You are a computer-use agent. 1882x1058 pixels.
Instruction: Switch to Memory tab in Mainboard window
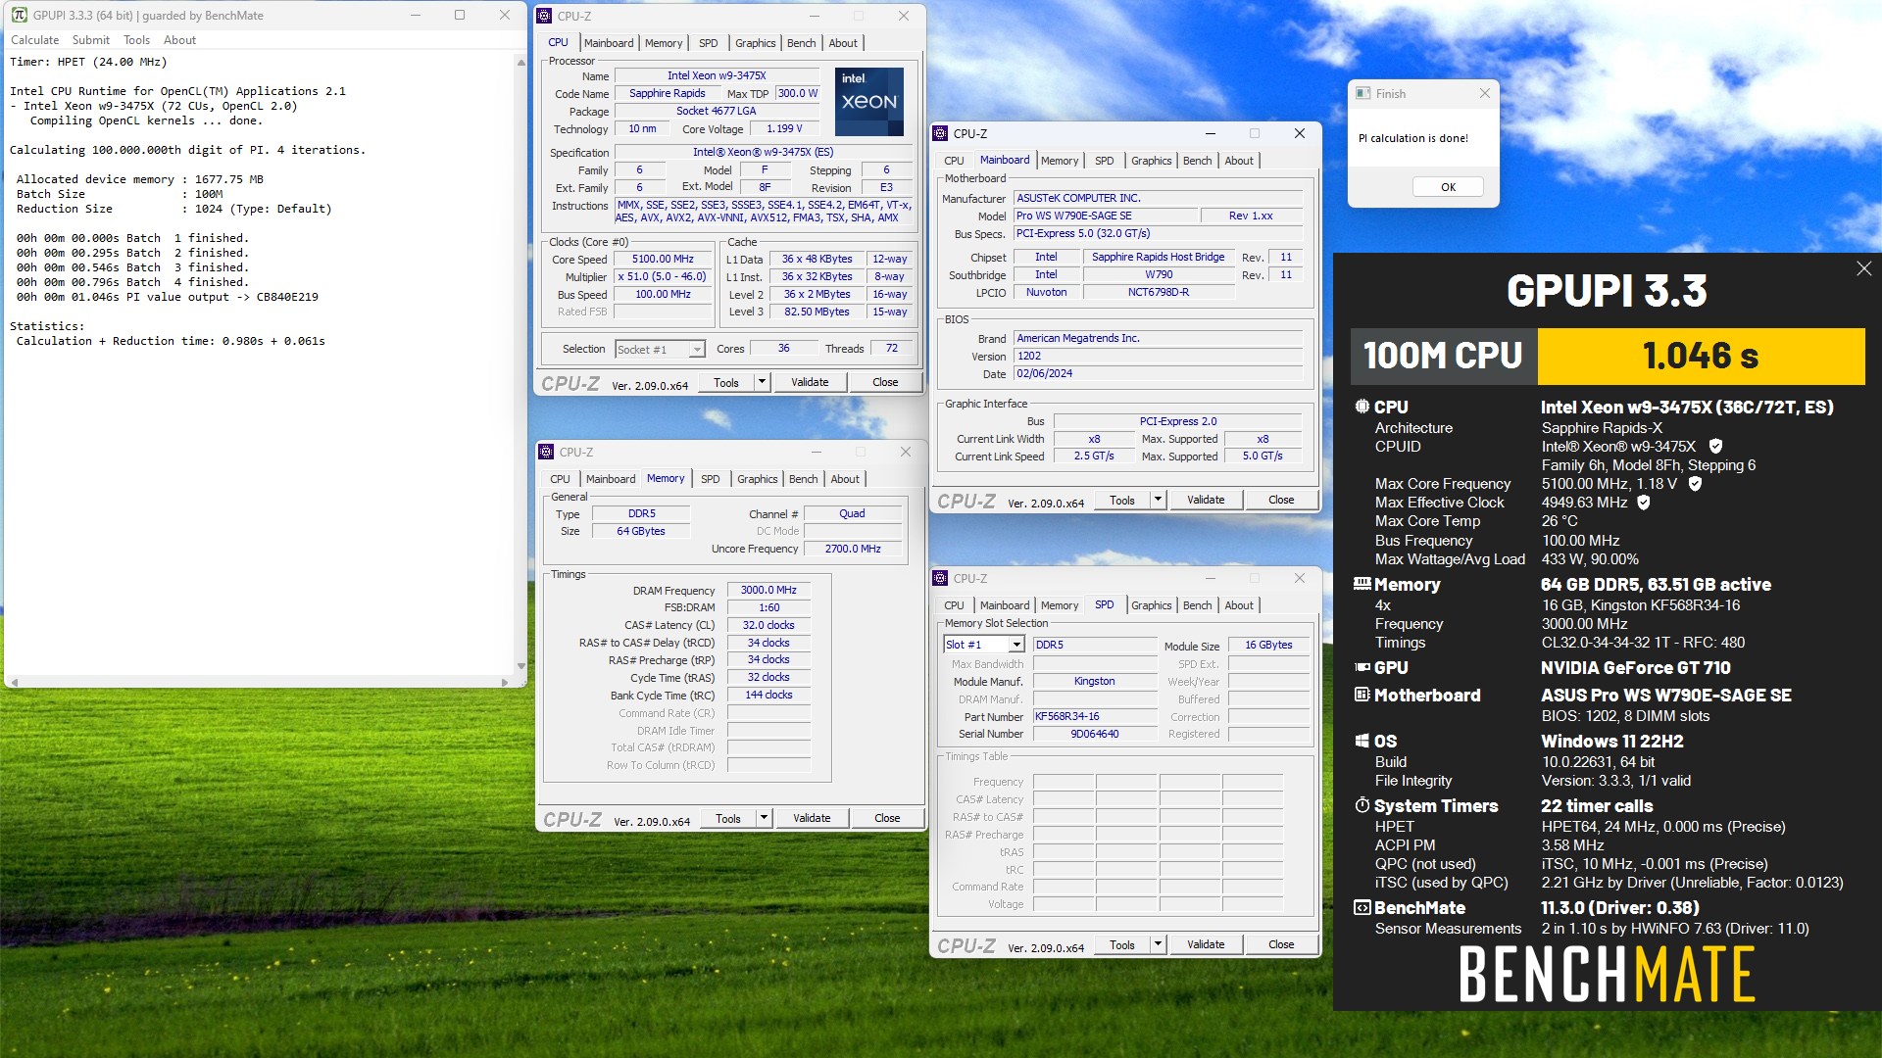[1060, 161]
